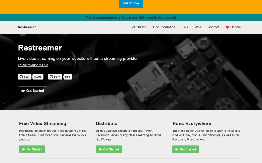Screen dimensions: 262x163
Task: Open the Contact navigation item
Action: 213,27
